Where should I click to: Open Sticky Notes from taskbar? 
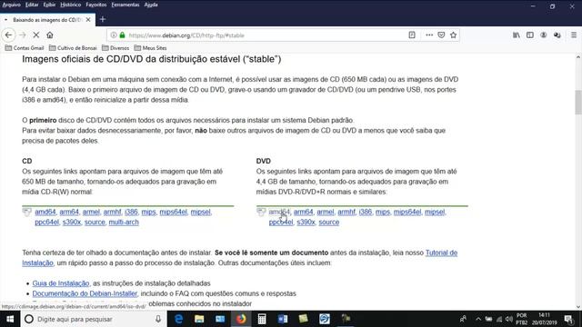point(303,319)
